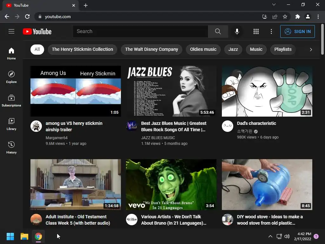Open File Explorer from taskbar
Image resolution: width=325 pixels, height=244 pixels.
[24, 236]
